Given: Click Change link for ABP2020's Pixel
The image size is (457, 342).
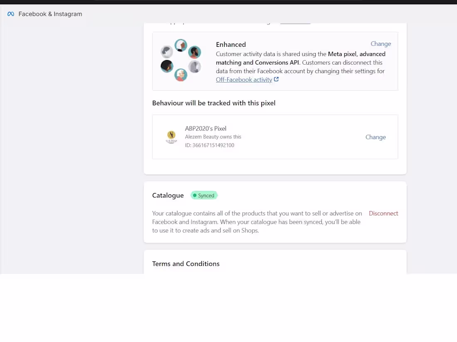Looking at the screenshot, I should (x=376, y=137).
